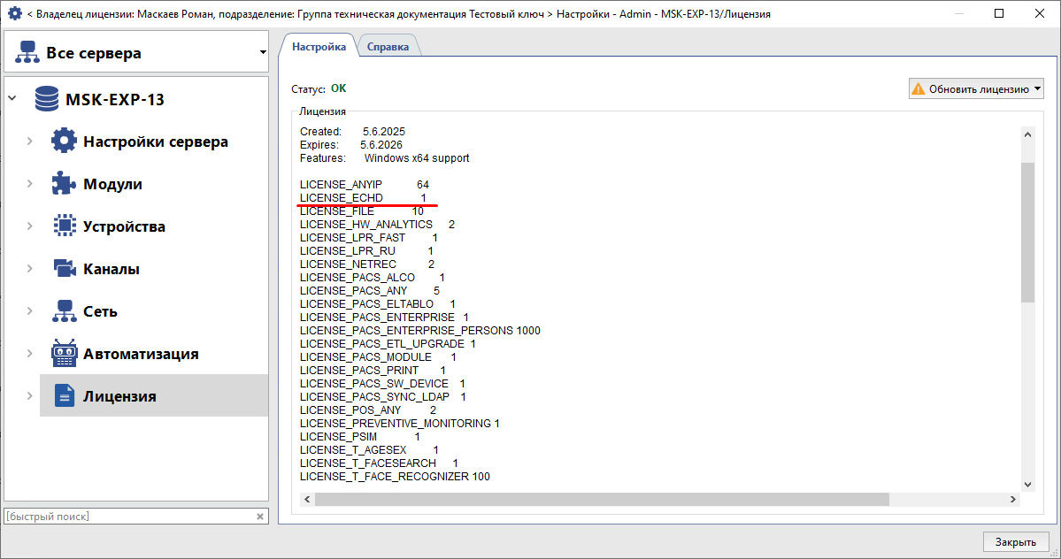
Task: Expand the Каналы tree node
Action: pyautogui.click(x=30, y=268)
